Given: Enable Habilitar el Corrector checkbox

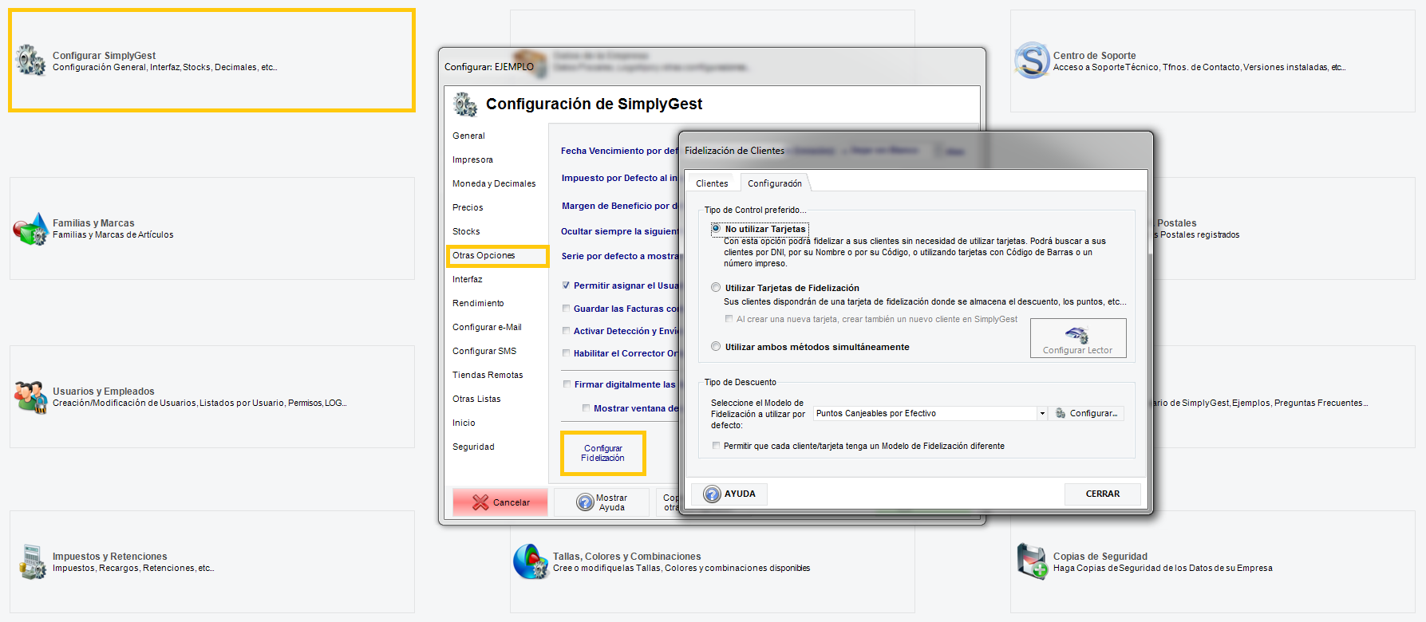Looking at the screenshot, I should 566,353.
